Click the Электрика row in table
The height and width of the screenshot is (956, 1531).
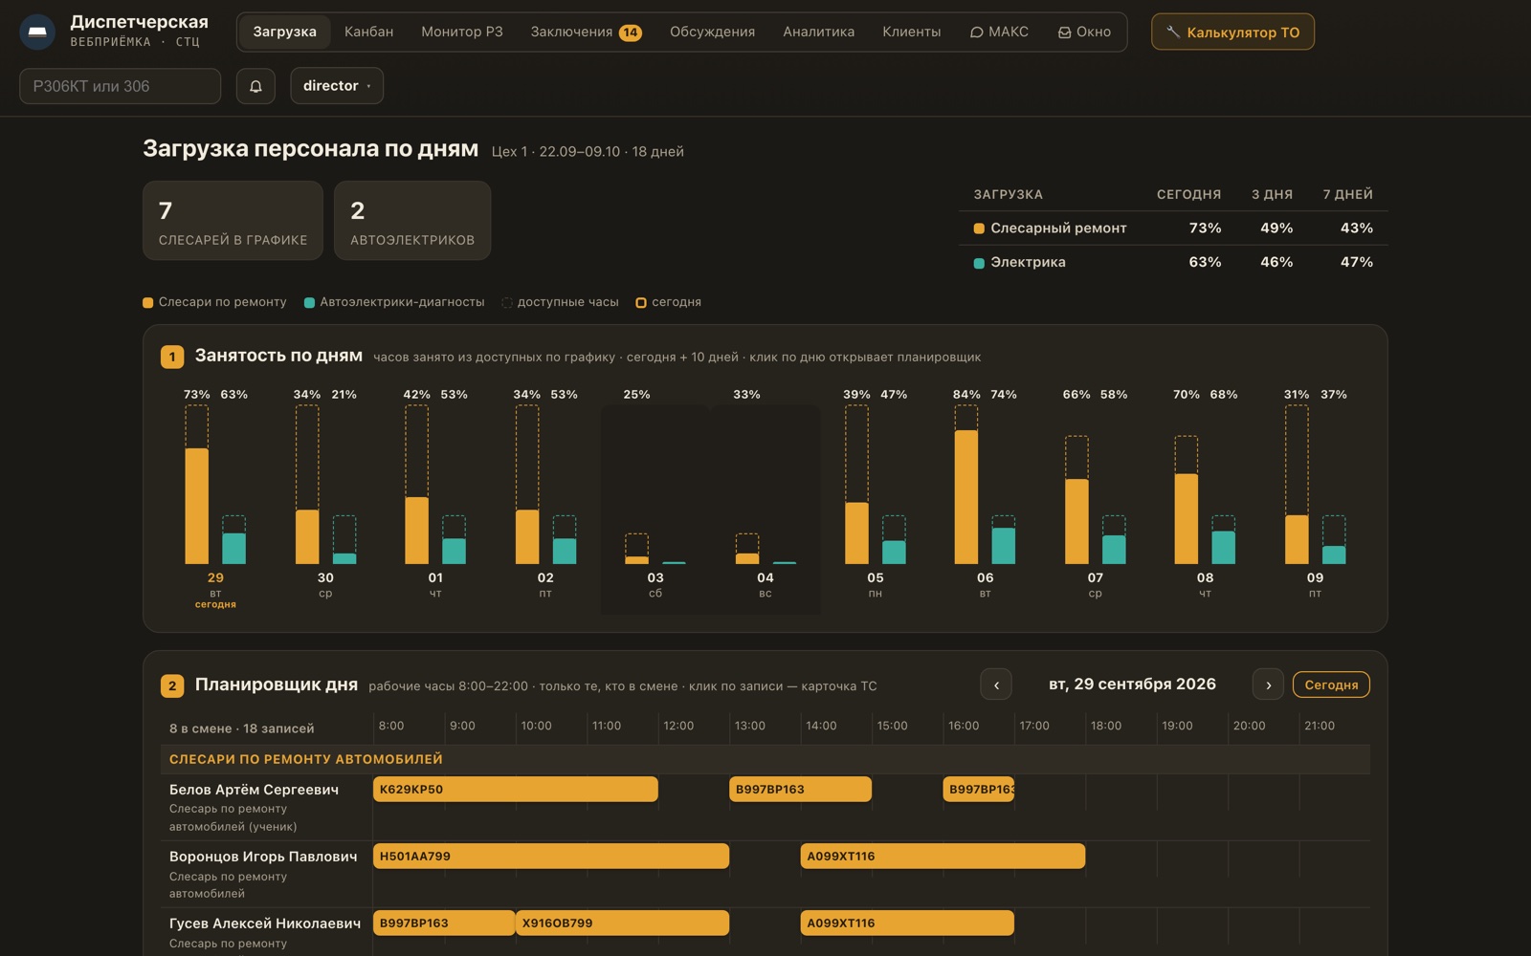1173,262
